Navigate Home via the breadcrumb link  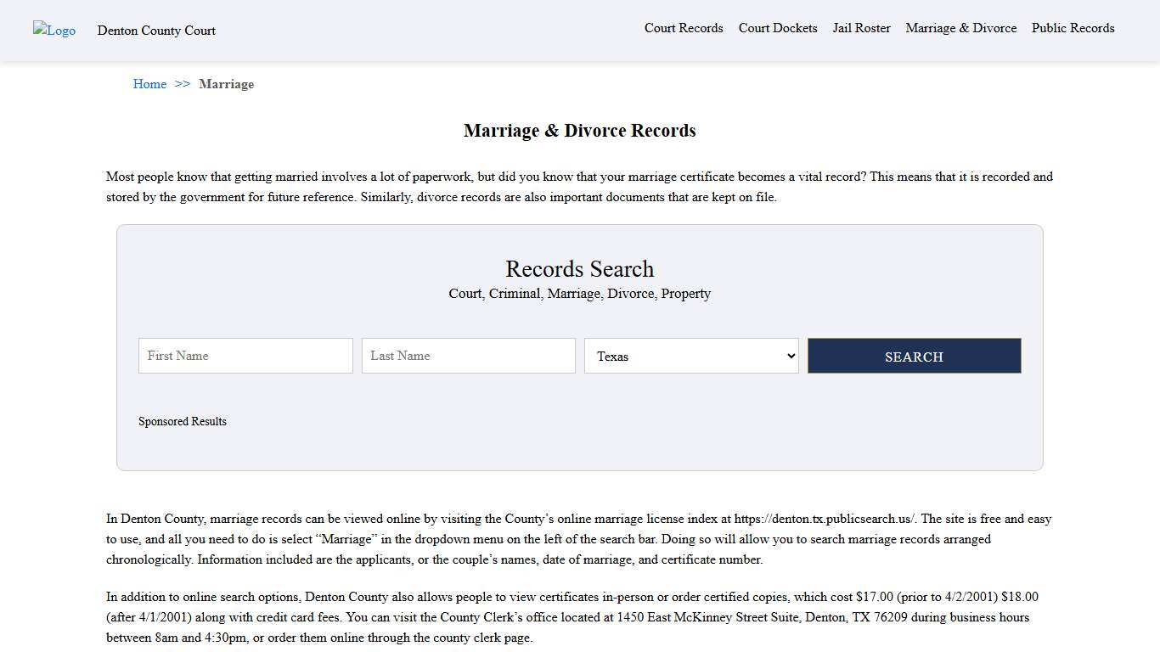(x=149, y=84)
